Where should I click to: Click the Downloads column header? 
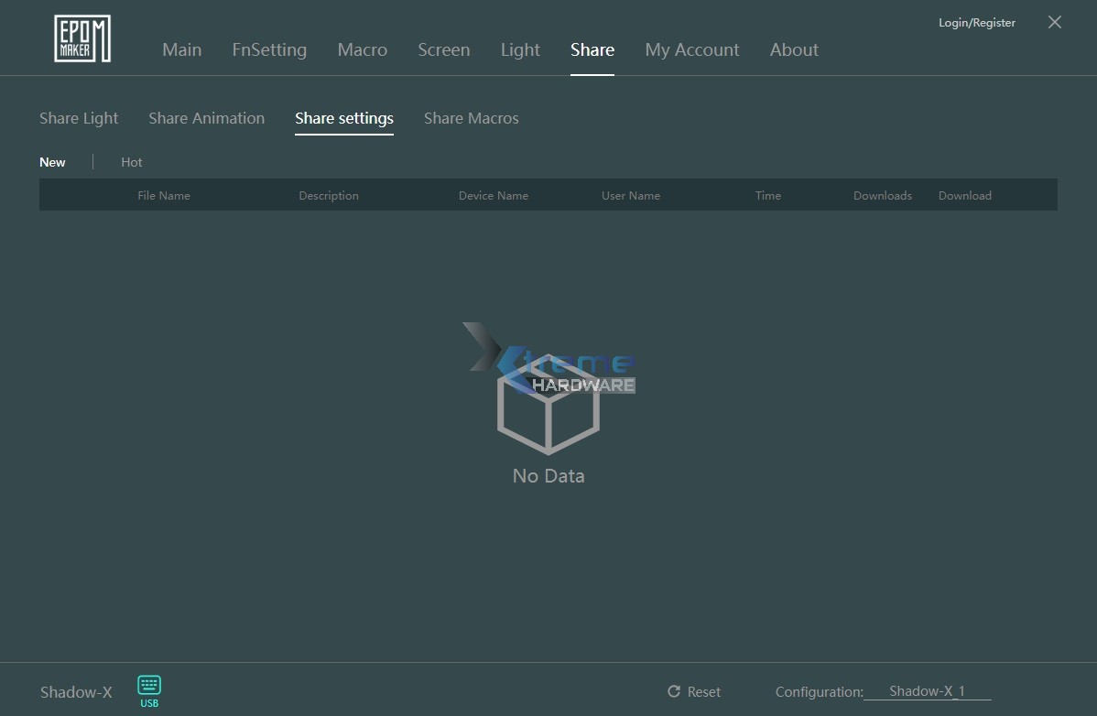[x=882, y=195]
